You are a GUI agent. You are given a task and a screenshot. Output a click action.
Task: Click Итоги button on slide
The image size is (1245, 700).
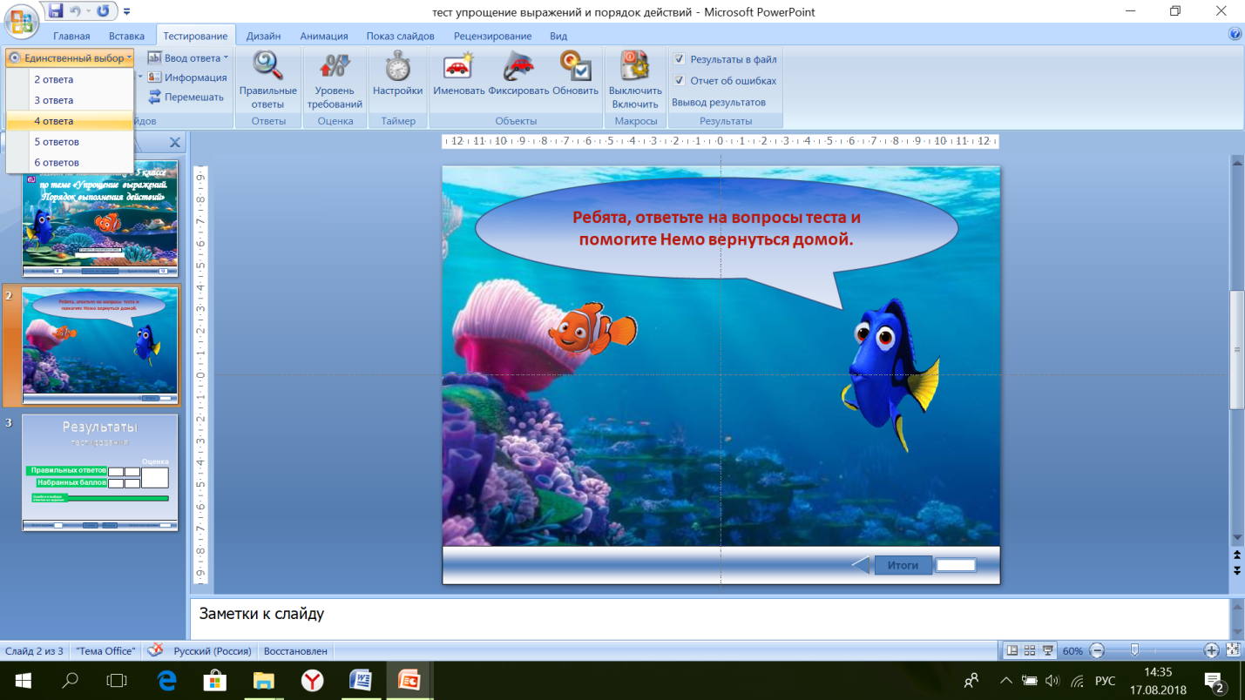(903, 565)
